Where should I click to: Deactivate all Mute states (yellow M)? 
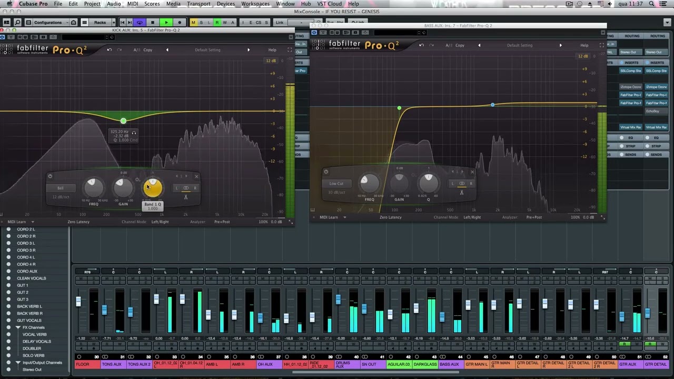(x=193, y=23)
